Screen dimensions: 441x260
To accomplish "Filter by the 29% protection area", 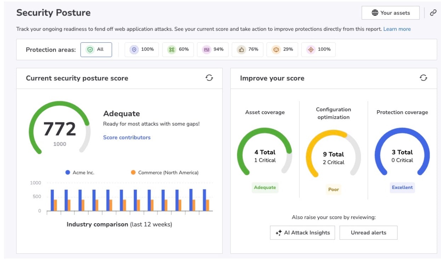I will (282, 49).
